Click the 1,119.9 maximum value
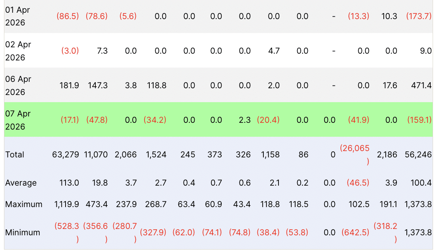The image size is (437, 252). tap(66, 204)
